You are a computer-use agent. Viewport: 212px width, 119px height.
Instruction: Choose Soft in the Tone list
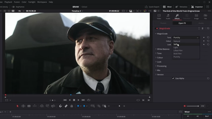click(186, 44)
